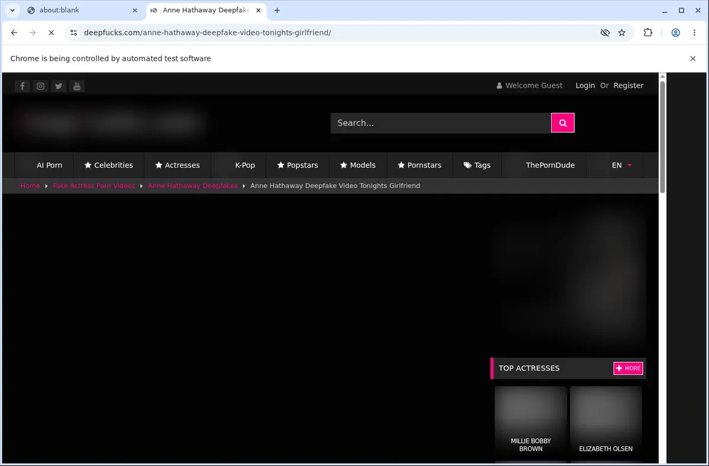Close the about:blank tab

[134, 10]
